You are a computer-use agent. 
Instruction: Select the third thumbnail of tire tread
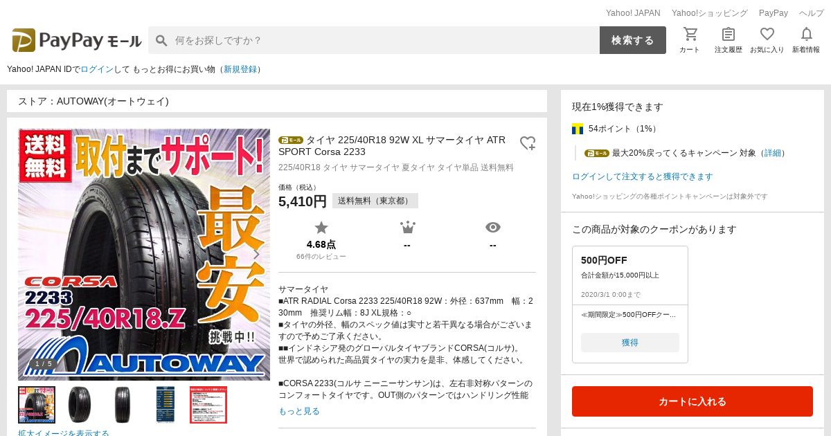pyautogui.click(x=123, y=405)
